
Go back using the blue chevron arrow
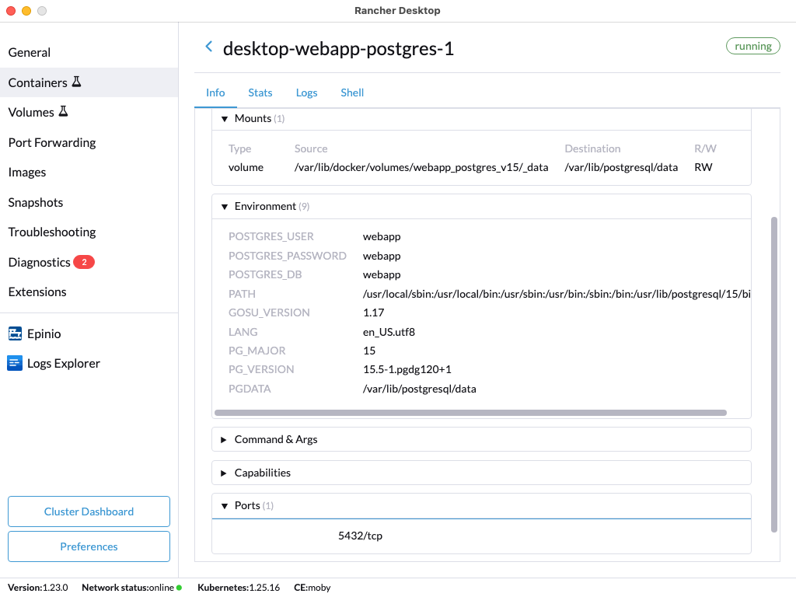pyautogui.click(x=208, y=47)
